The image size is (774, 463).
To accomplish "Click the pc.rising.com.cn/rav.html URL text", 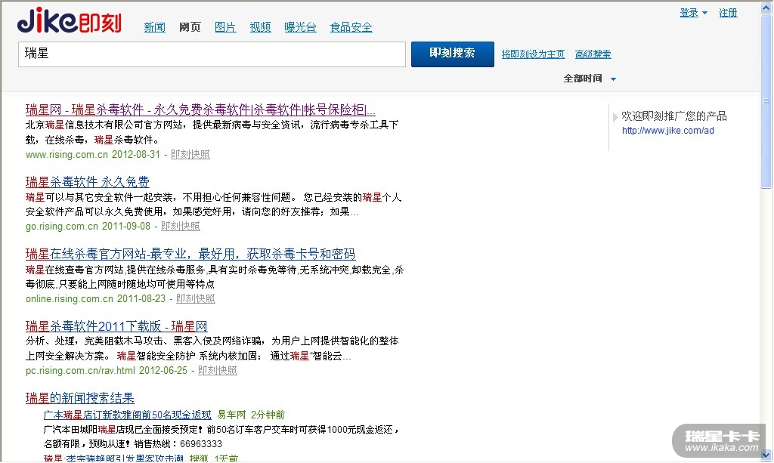I will (x=80, y=370).
